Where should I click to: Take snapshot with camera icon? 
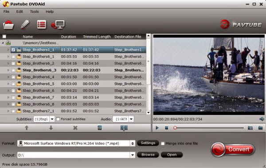pos(250,128)
